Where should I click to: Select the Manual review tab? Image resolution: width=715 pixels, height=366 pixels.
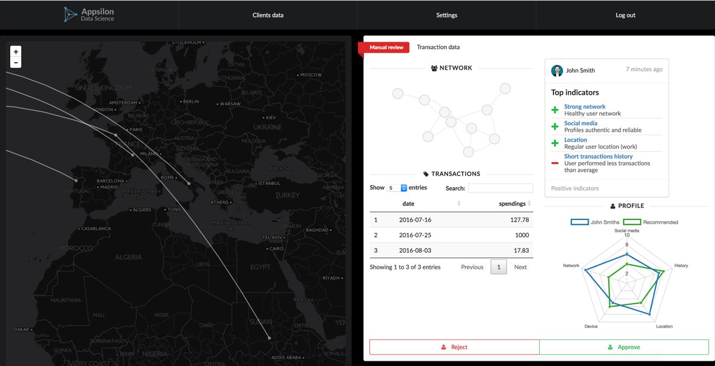click(x=386, y=48)
